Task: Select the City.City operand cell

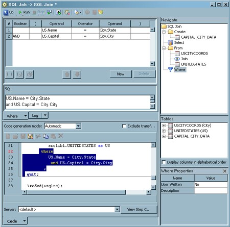Action: click(115, 36)
